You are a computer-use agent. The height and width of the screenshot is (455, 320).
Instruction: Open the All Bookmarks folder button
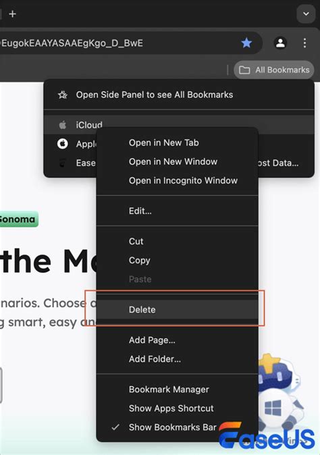click(x=274, y=70)
